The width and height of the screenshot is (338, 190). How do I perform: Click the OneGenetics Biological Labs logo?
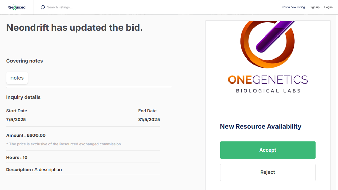(268, 57)
